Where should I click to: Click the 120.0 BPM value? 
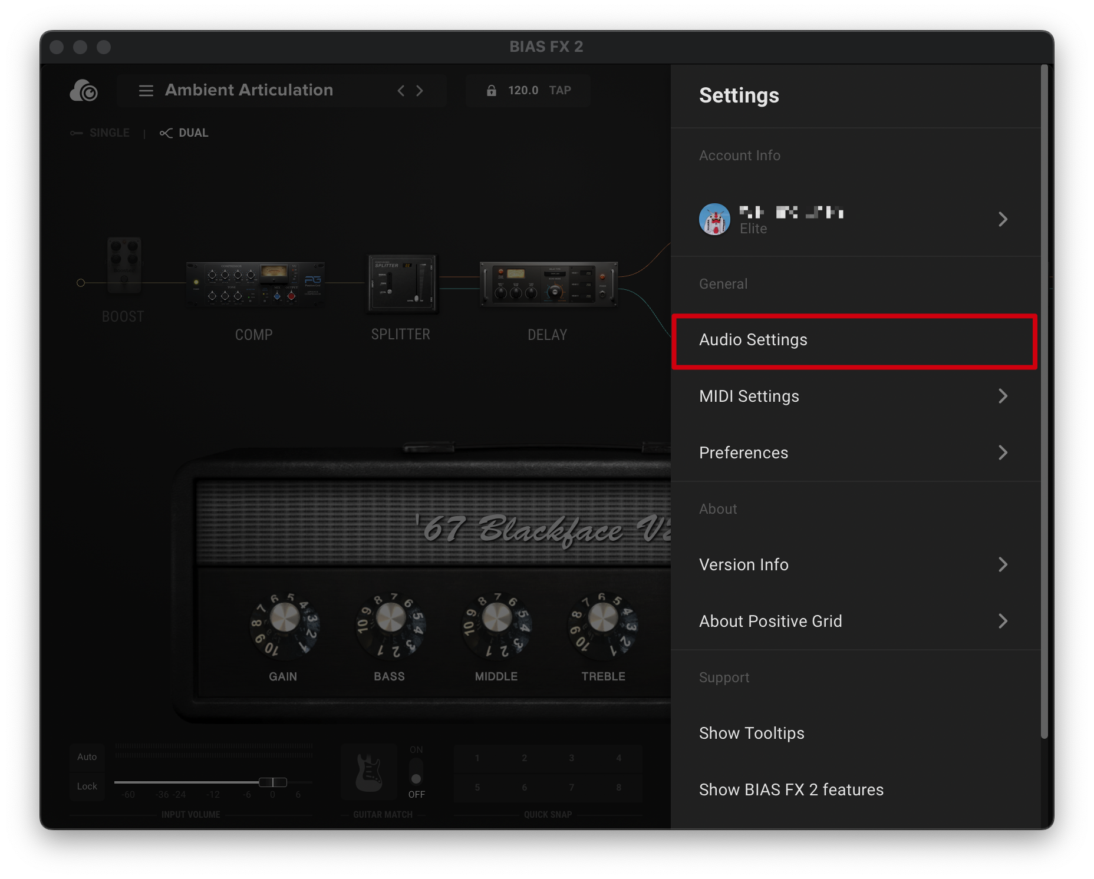[x=523, y=91]
